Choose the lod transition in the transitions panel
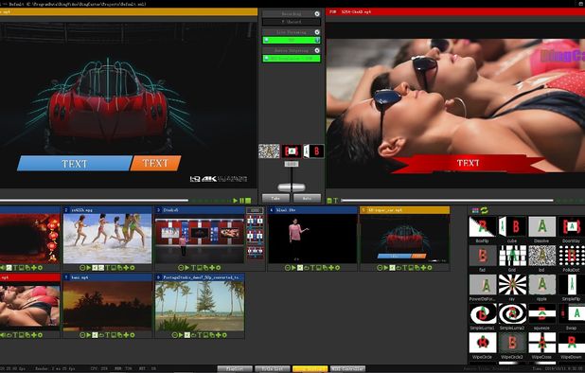 pyautogui.click(x=542, y=256)
